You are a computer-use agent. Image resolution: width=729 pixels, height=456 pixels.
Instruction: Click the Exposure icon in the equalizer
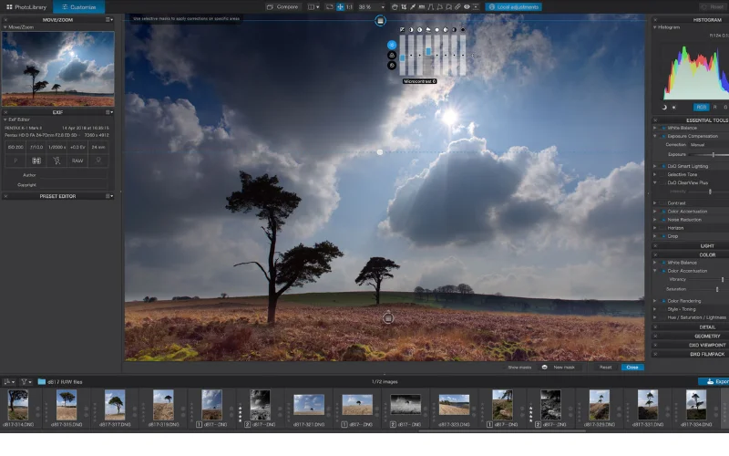pyautogui.click(x=402, y=29)
